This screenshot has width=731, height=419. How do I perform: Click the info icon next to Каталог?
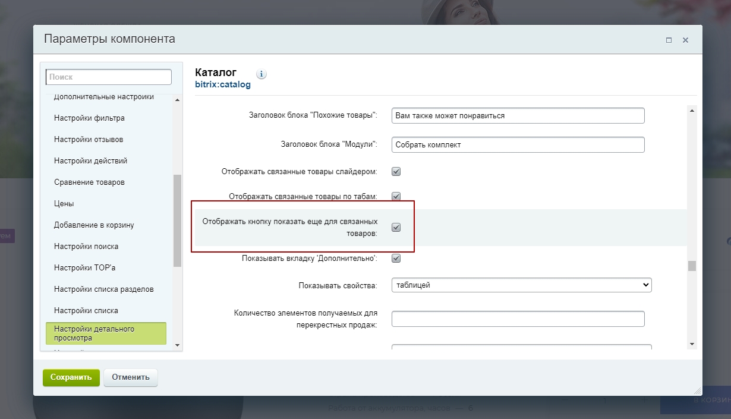261,74
